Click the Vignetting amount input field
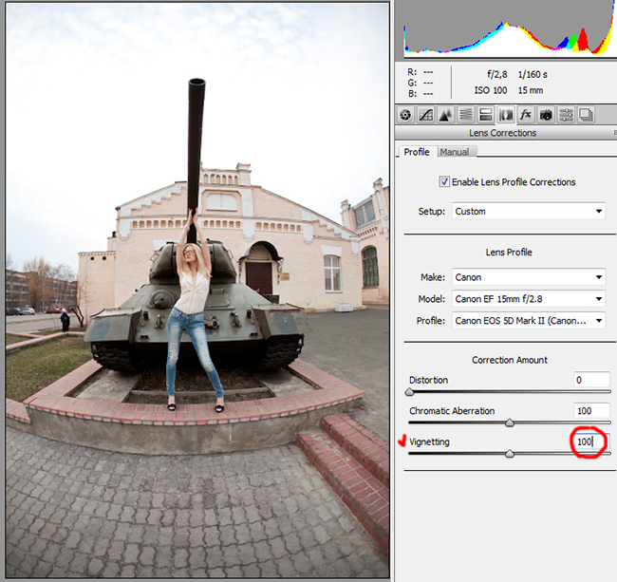Viewport: 617px width, 582px height. pos(591,441)
